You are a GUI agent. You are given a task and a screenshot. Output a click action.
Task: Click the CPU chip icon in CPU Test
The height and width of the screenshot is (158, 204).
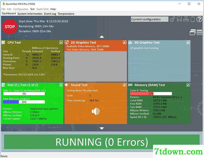click(3, 42)
